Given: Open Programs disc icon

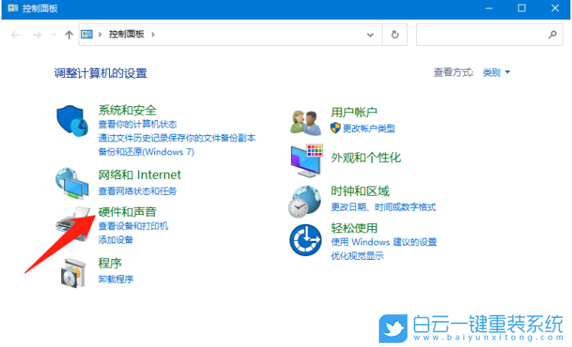Looking at the screenshot, I should pos(73,273).
